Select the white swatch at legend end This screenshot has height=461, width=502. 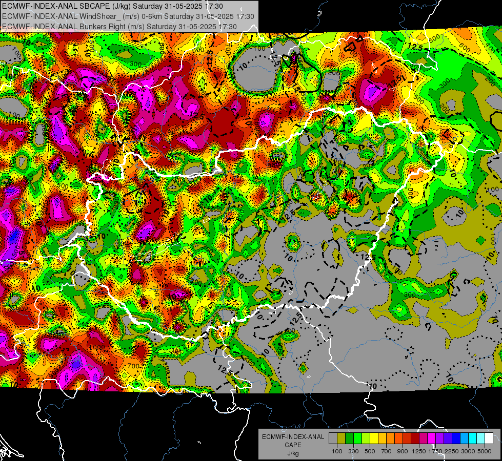(489, 438)
